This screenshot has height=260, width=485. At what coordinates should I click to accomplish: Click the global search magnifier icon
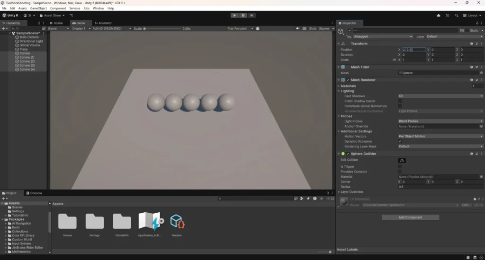point(457,15)
